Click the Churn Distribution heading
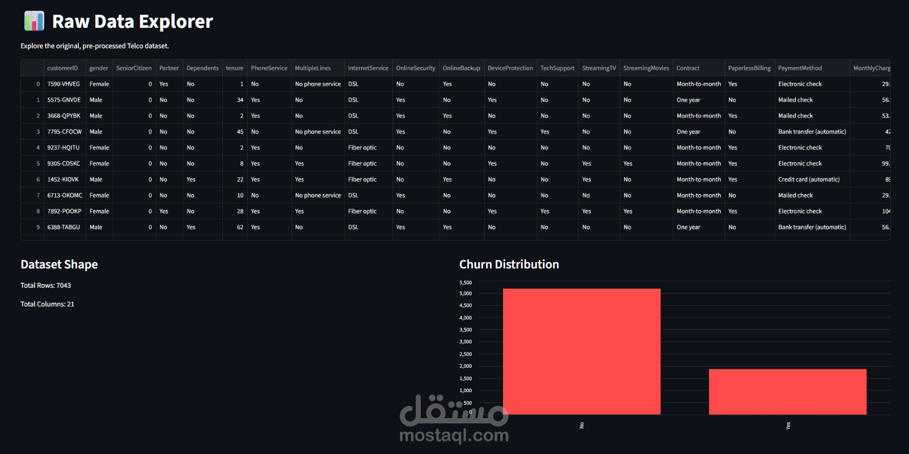909x454 pixels. (509, 264)
